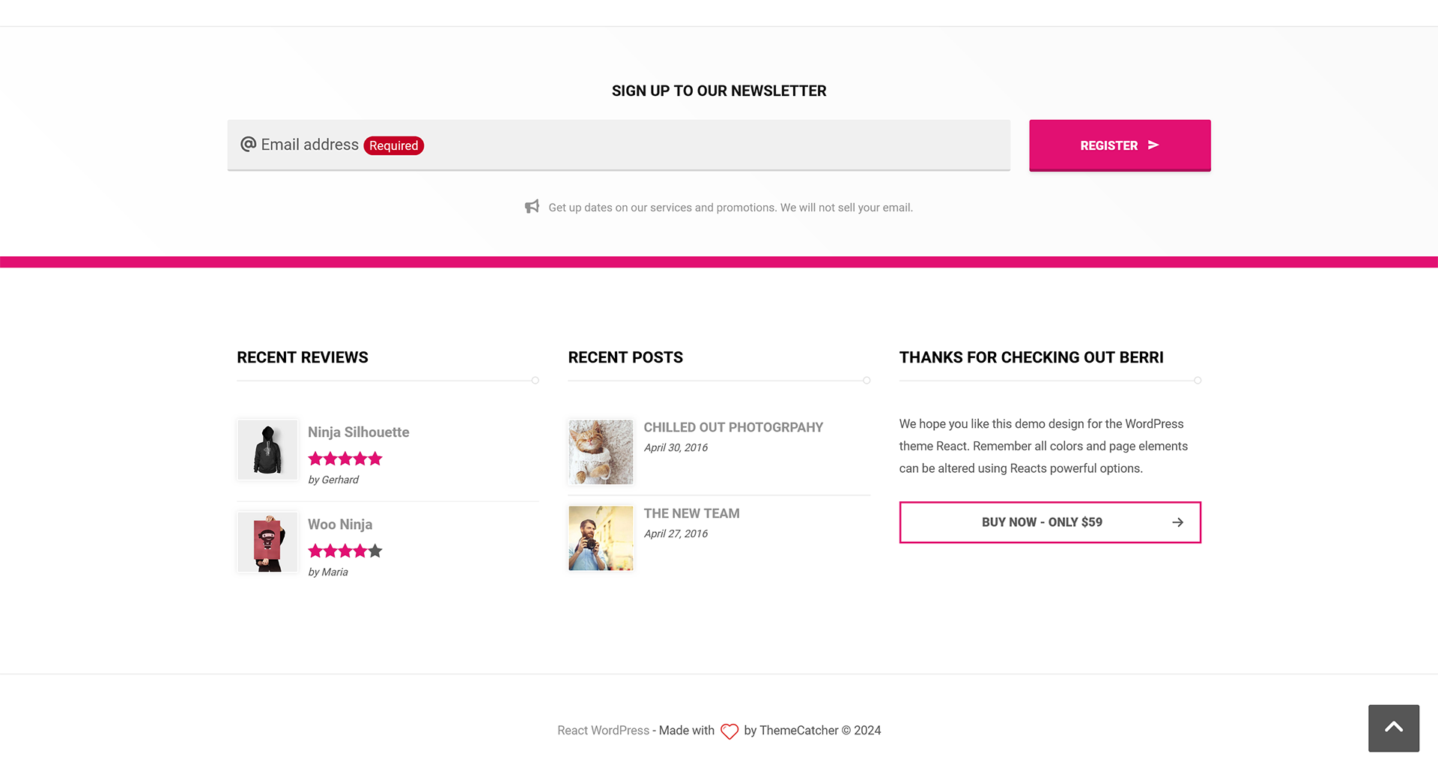Click the paper plane icon on Register
The width and height of the screenshot is (1438, 771).
pyautogui.click(x=1153, y=145)
